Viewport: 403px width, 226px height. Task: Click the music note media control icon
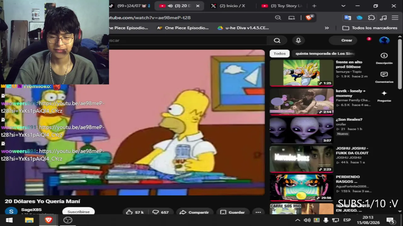[383, 18]
